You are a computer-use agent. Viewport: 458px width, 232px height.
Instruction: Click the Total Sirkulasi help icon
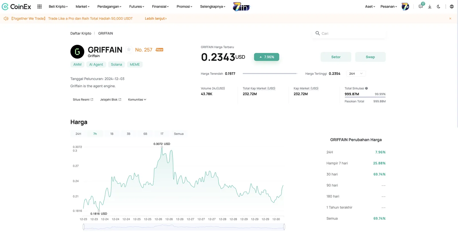(366, 88)
